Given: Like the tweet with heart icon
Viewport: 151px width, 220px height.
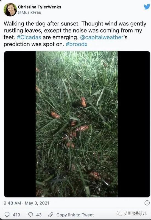Looking at the screenshot, I should (7, 215).
